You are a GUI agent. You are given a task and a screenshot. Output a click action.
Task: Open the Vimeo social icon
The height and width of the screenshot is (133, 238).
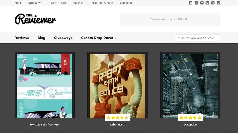coord(218,3)
